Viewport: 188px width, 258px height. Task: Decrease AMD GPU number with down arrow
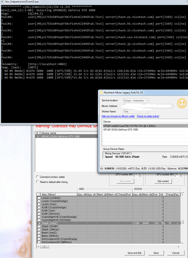pyautogui.click(x=140, y=176)
